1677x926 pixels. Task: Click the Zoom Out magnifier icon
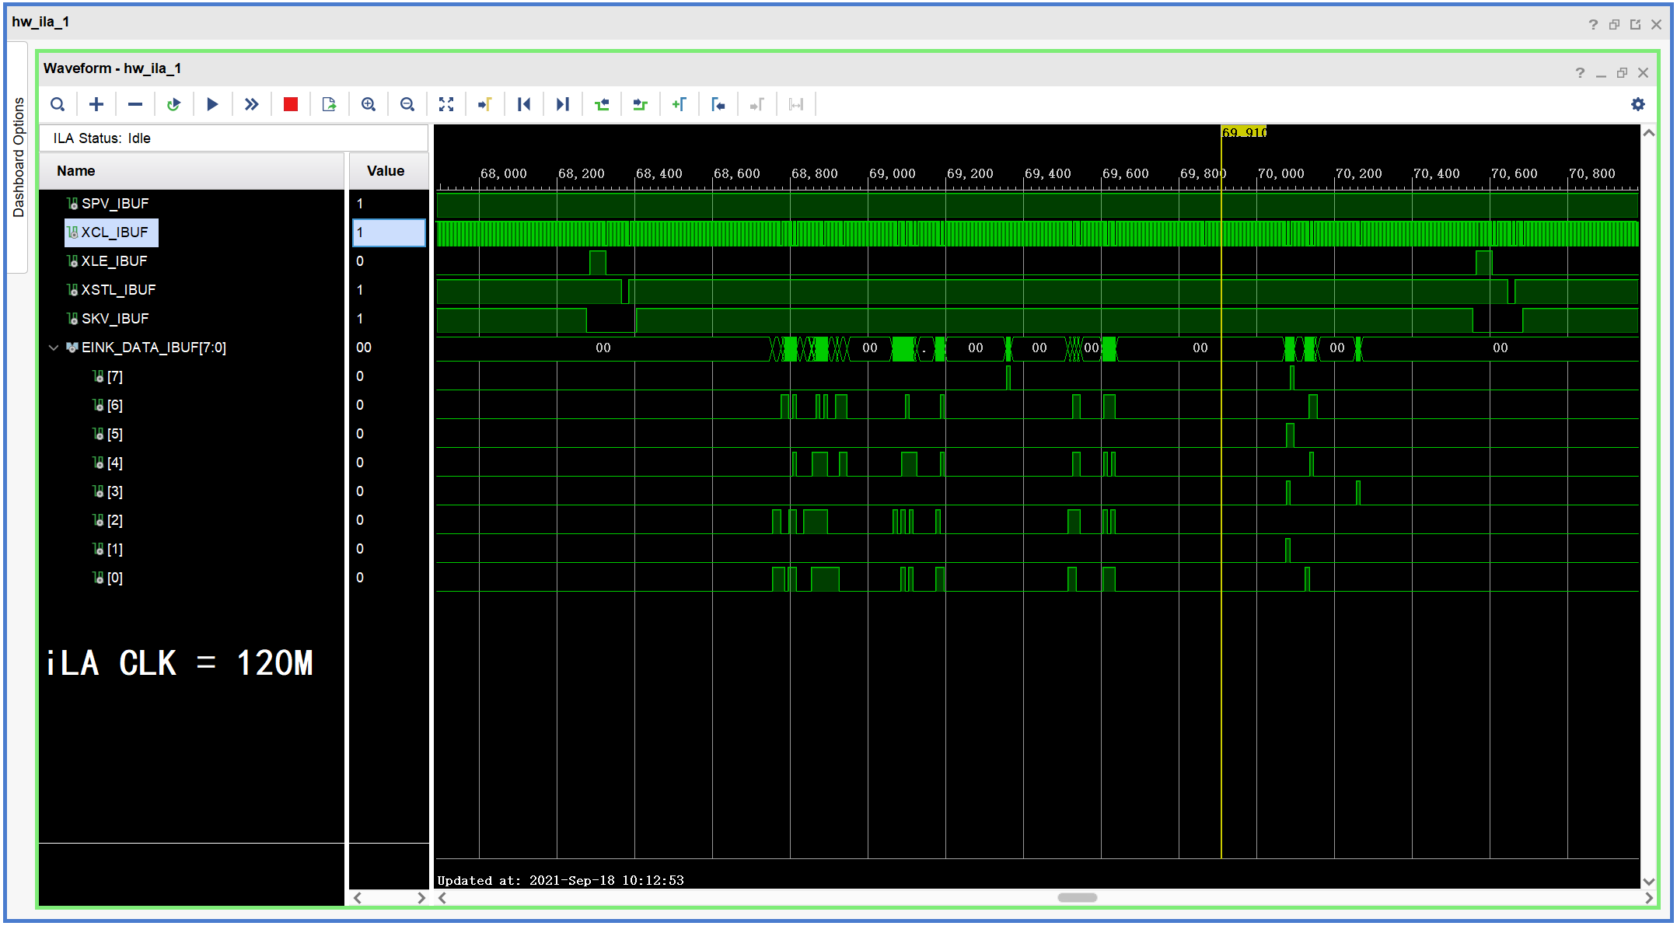pos(407,104)
